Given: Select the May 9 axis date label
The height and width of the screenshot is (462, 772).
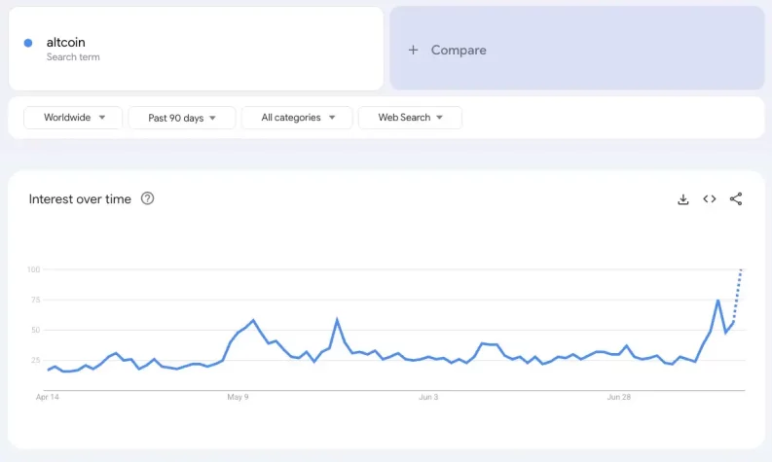Looking at the screenshot, I should (239, 397).
